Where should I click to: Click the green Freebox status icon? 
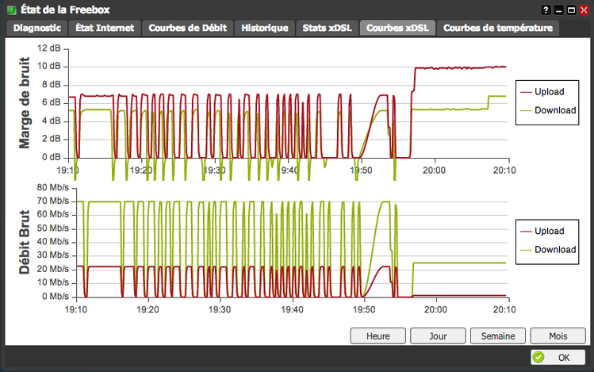(x=12, y=10)
